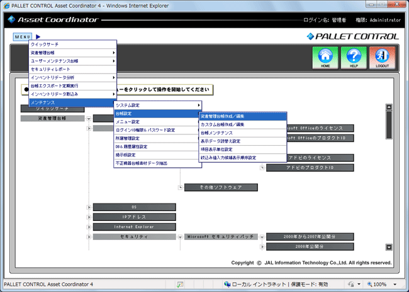This screenshot has height=292, width=409.
Task: Collapse the 資産管理台帳 tree node
Action: coord(89,119)
